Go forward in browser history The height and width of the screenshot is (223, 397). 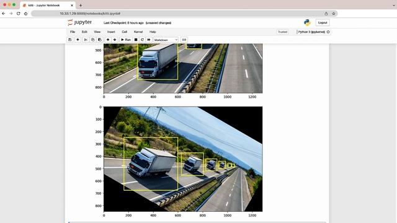(x=11, y=14)
